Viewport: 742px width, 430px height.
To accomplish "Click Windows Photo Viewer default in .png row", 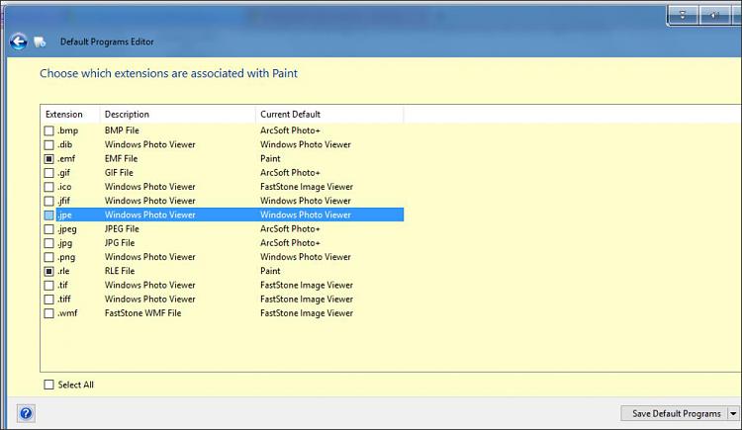I will point(306,257).
